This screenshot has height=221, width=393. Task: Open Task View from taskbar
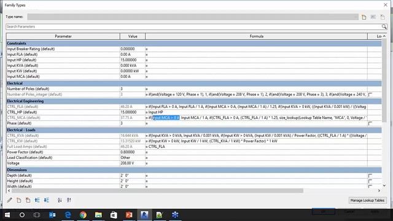point(37,215)
